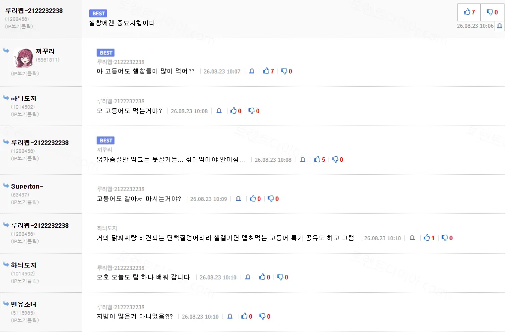
Task: Report bell for '오 고등어도 먹는거야?' reply
Action: [x=219, y=111]
